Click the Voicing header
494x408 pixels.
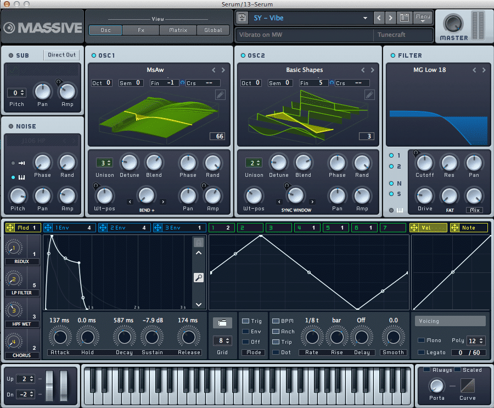coord(450,321)
